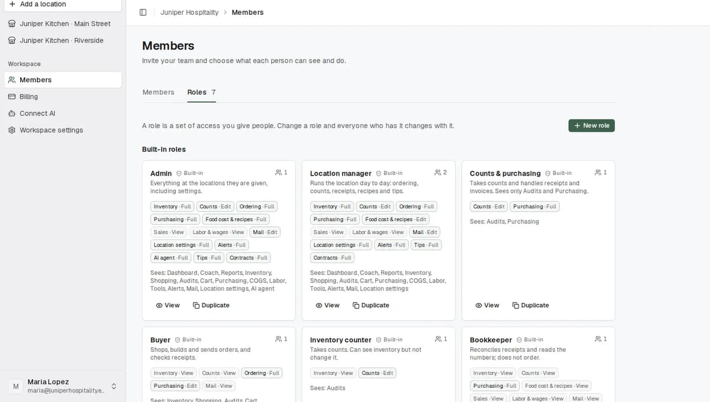
Task: Click Location manager member count icon
Action: point(438,173)
